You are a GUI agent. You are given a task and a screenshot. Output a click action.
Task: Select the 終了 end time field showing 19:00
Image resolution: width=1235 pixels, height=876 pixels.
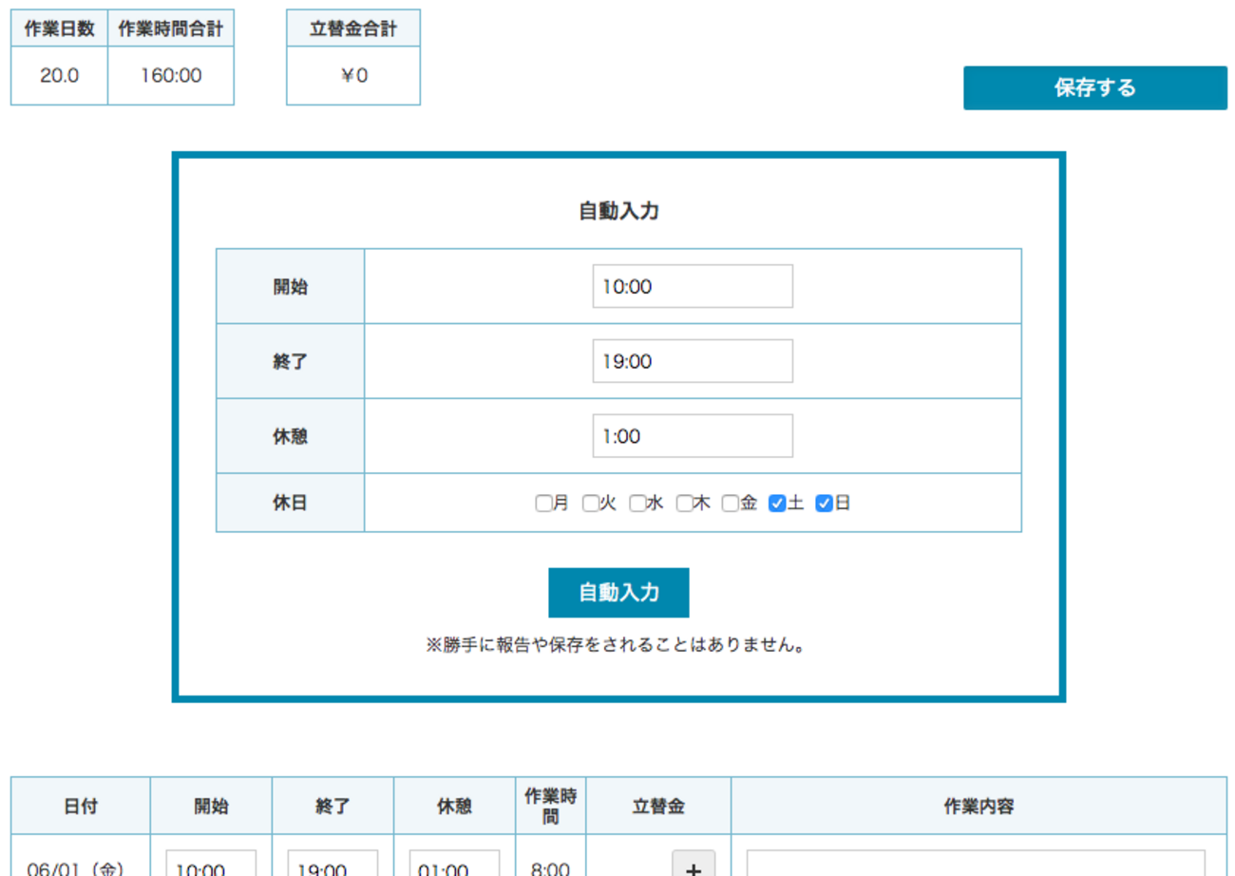[693, 360]
